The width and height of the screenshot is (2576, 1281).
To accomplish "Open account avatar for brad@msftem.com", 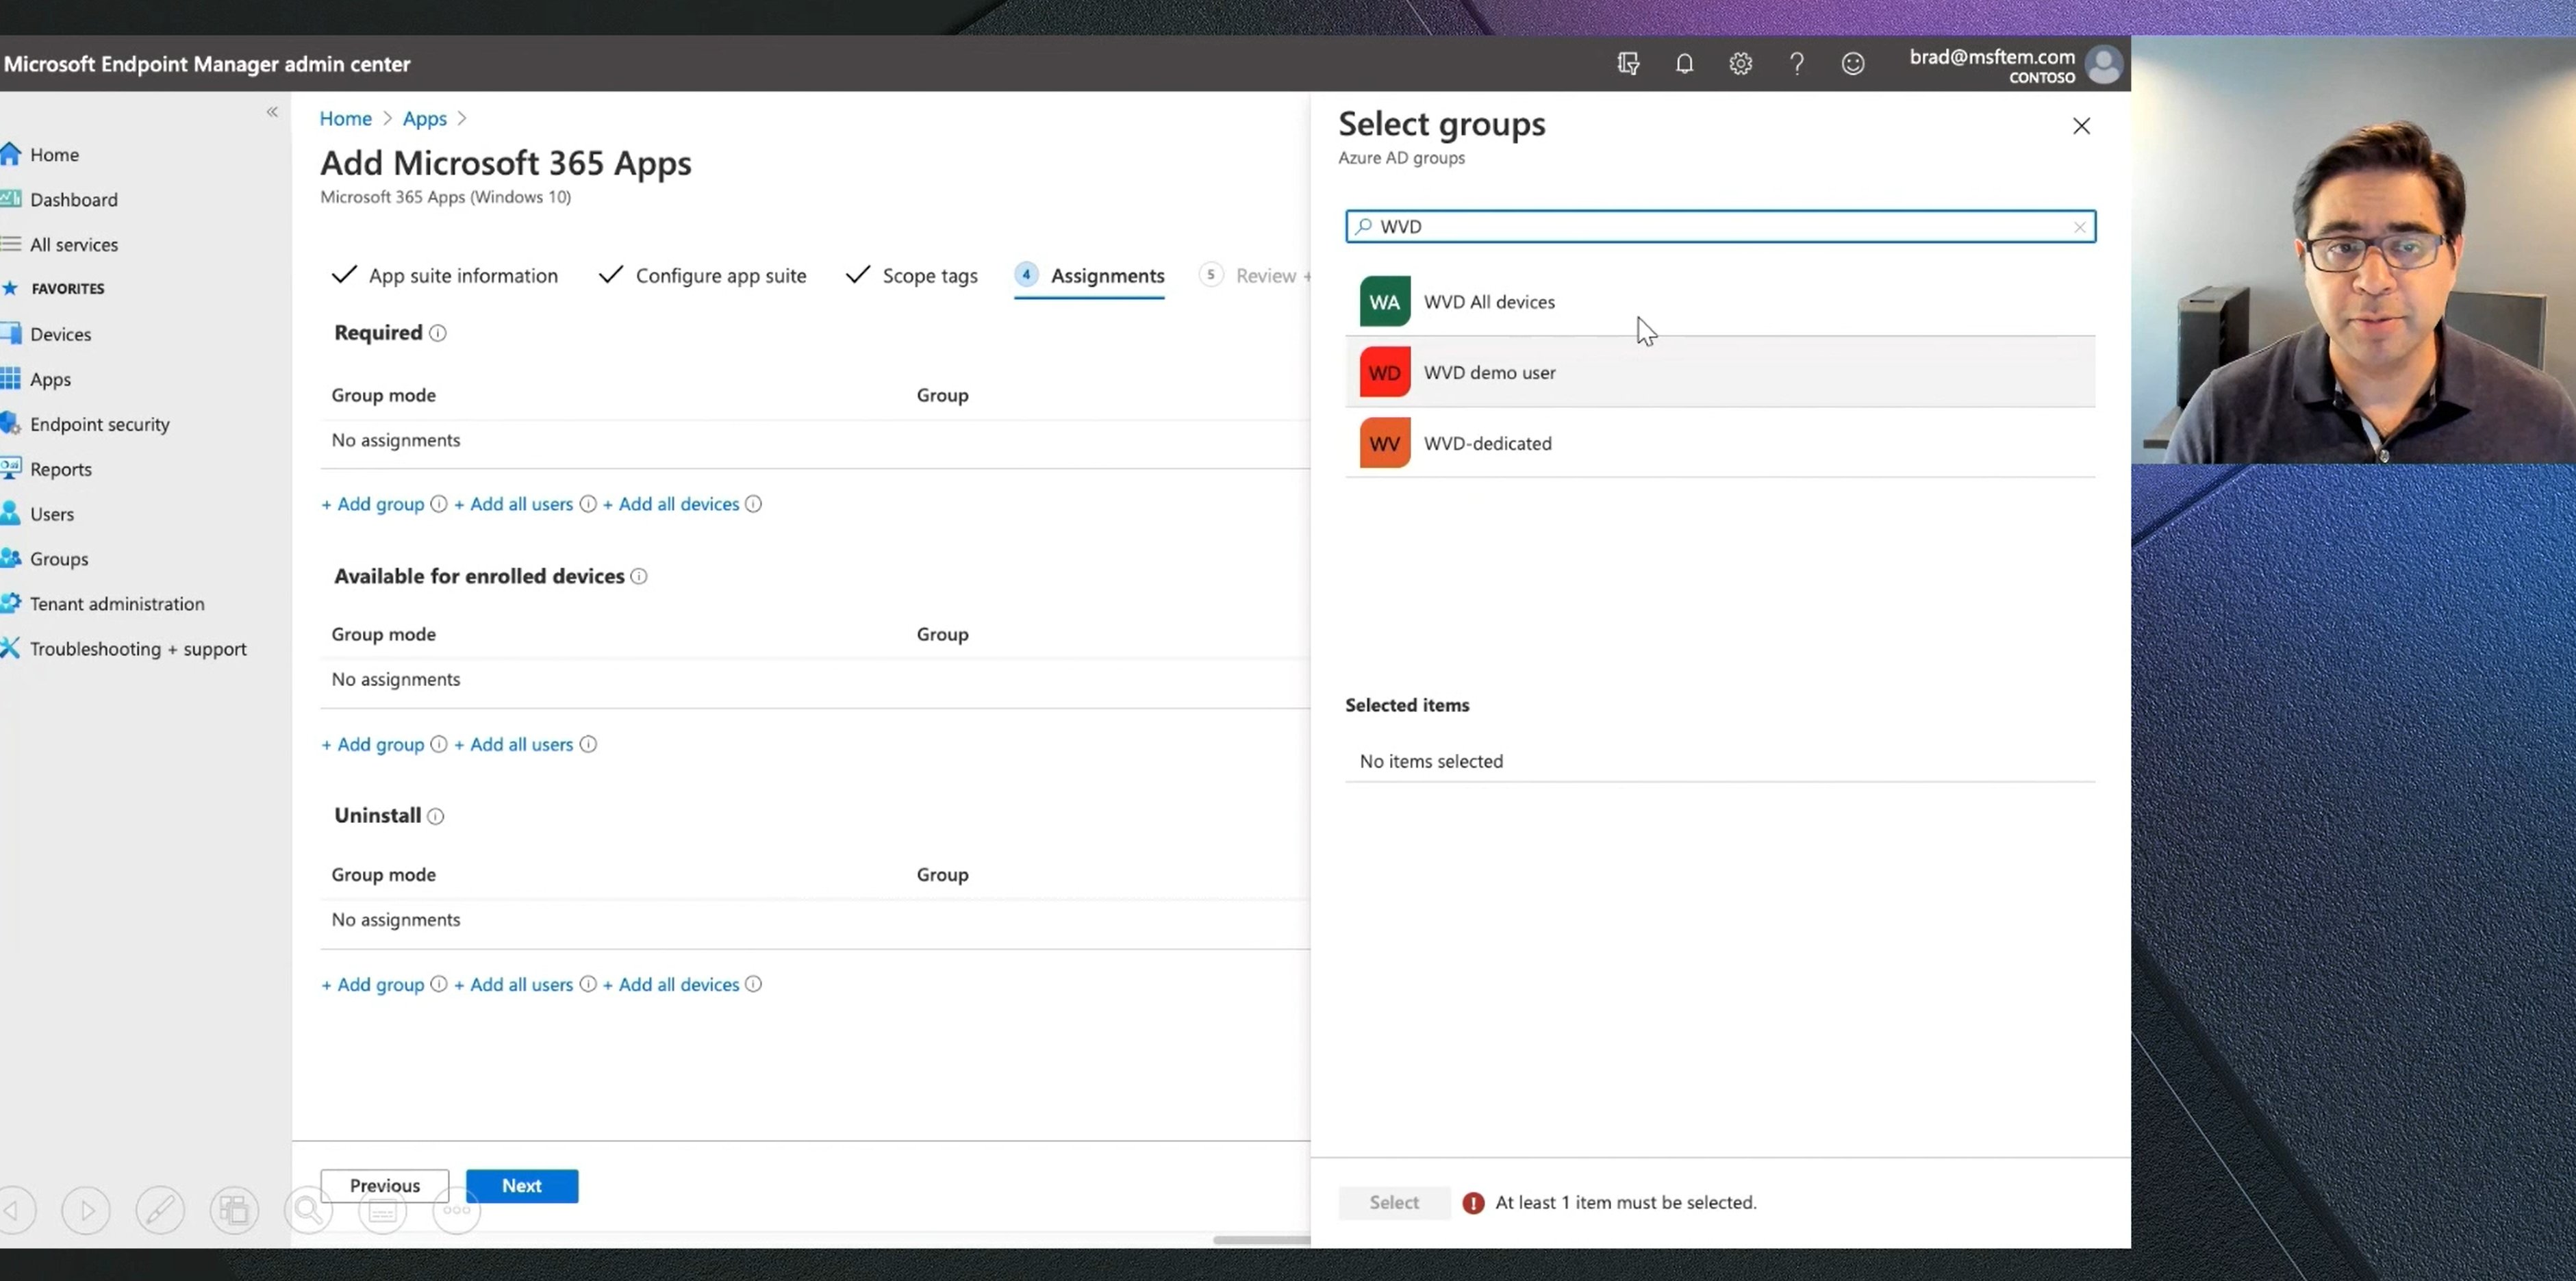I will pos(2104,65).
